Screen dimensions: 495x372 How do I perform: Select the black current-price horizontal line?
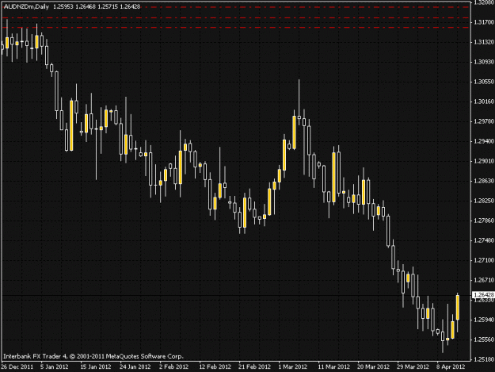point(236,296)
